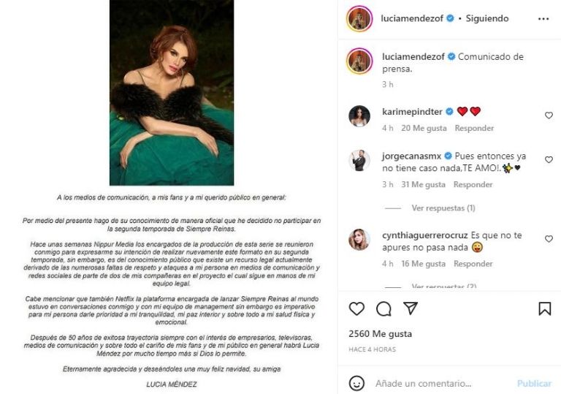Expand 'Ver respuestas (1)' under jorgecanasmx's comment
The width and height of the screenshot is (561, 394).
443,208
